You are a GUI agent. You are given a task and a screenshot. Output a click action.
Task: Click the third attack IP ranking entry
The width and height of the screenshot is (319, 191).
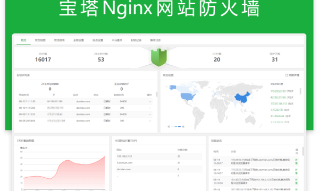pos(282,103)
